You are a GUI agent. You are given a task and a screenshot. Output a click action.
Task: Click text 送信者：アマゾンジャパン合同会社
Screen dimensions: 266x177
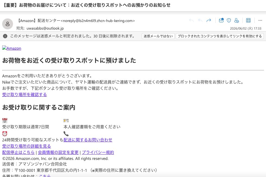tap(35, 164)
